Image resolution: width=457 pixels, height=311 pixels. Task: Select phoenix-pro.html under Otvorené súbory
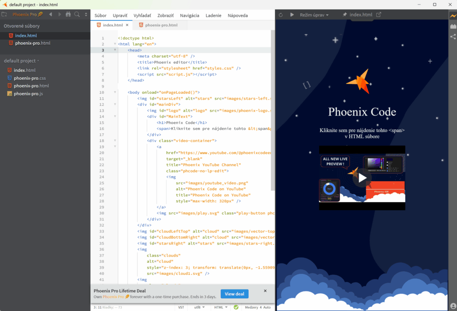33,43
